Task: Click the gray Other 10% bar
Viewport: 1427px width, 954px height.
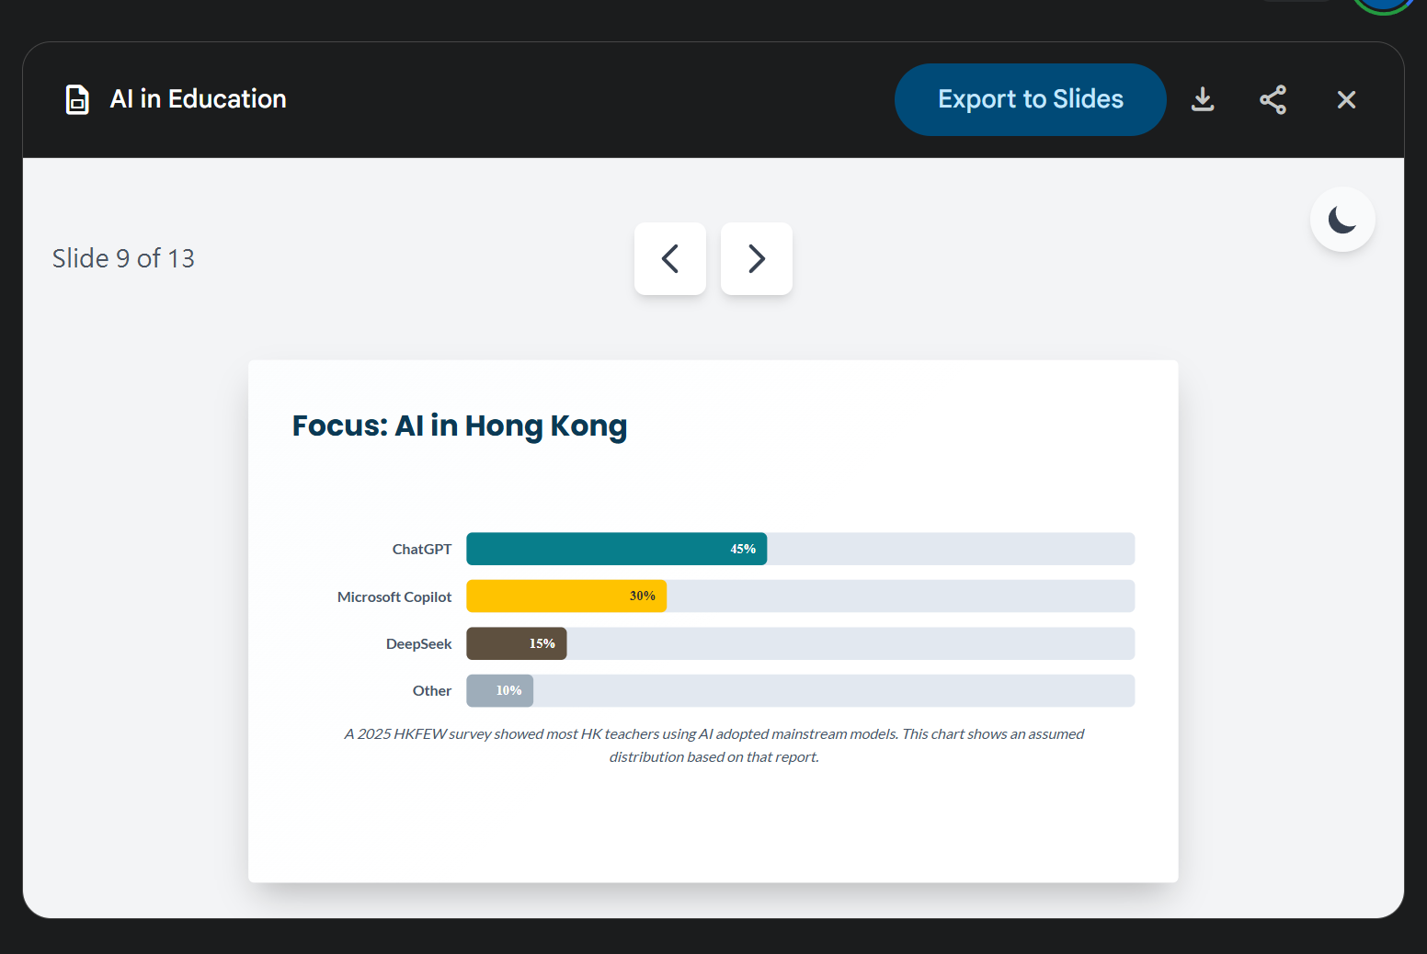Action: click(499, 690)
